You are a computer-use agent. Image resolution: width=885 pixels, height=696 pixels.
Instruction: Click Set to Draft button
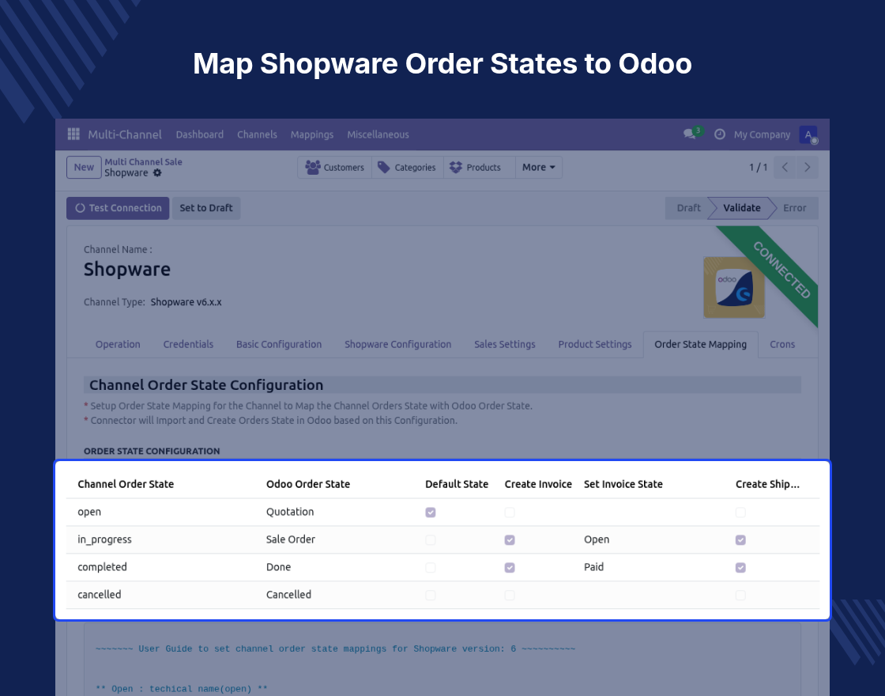(x=206, y=208)
